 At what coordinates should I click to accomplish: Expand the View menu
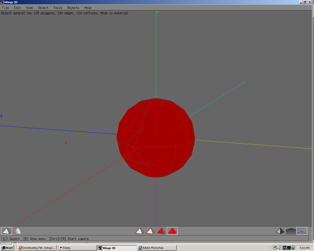tap(29, 8)
